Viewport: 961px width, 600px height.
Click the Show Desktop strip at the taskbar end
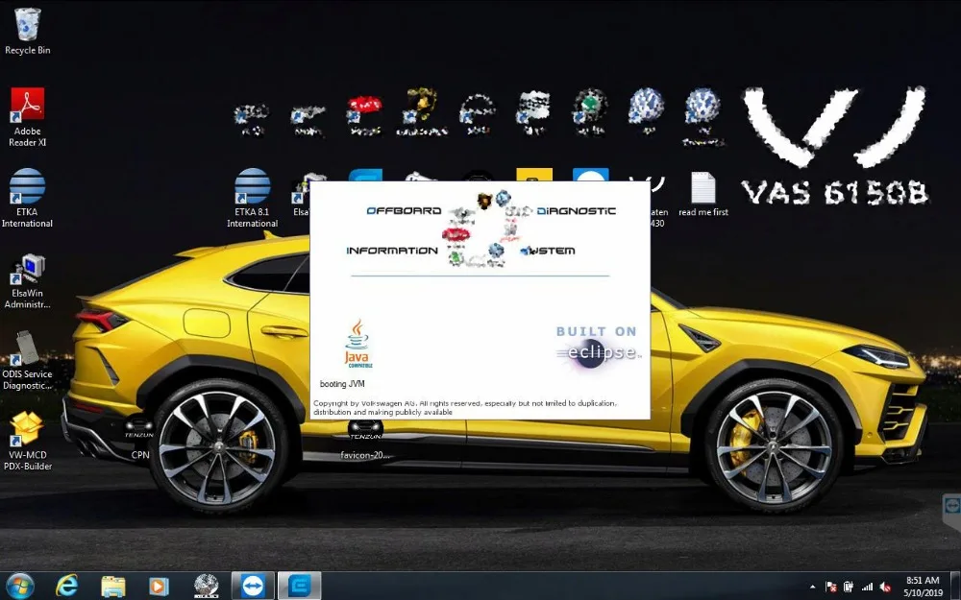(955, 586)
